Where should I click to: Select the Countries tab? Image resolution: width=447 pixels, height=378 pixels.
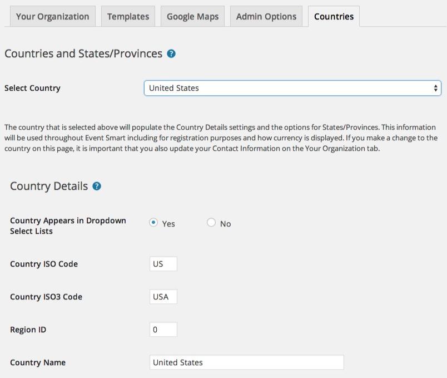pos(334,17)
